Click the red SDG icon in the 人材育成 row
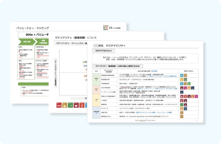 [182, 101]
